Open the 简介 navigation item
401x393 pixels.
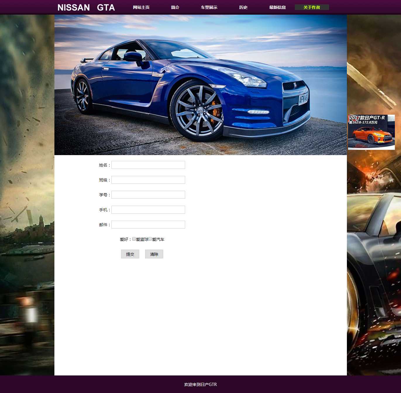tap(175, 7)
